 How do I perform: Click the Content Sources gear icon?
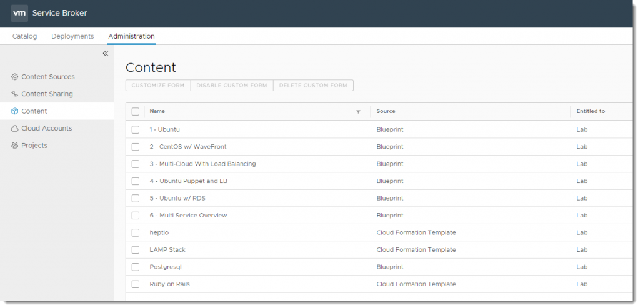15,77
